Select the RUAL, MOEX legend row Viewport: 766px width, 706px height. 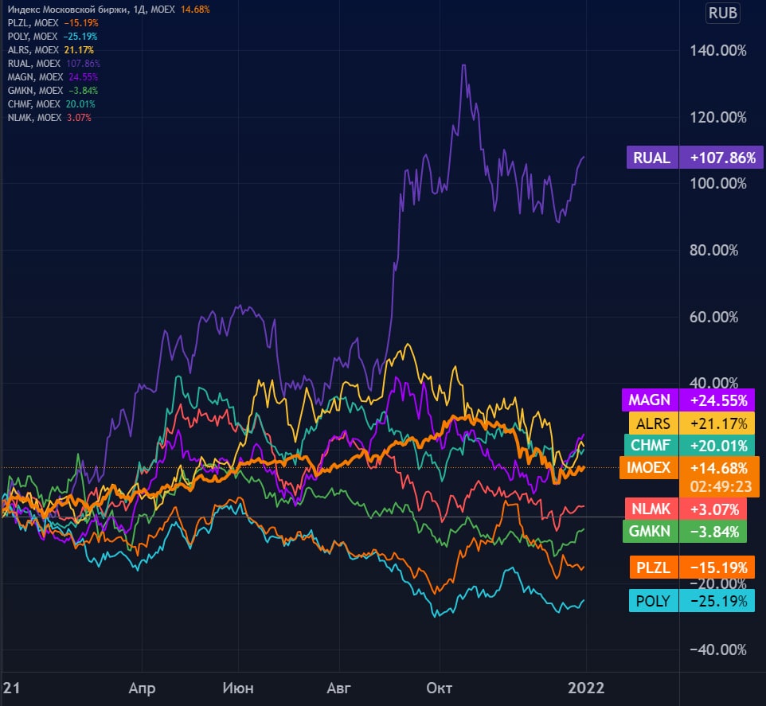point(53,64)
